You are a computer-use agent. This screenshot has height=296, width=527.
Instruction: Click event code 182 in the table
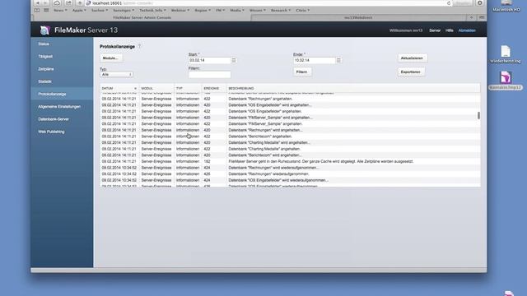point(207,161)
